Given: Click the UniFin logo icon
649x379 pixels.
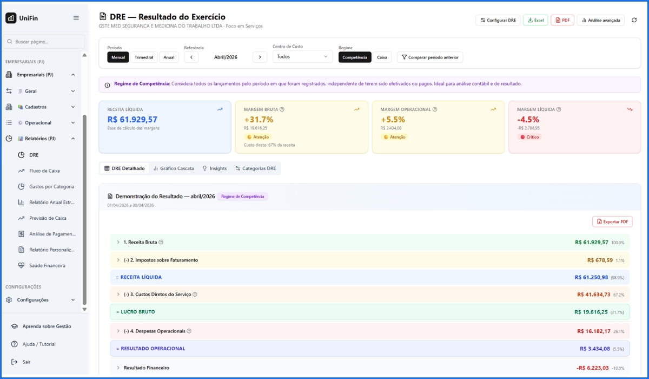Looking at the screenshot, I should (x=11, y=18).
